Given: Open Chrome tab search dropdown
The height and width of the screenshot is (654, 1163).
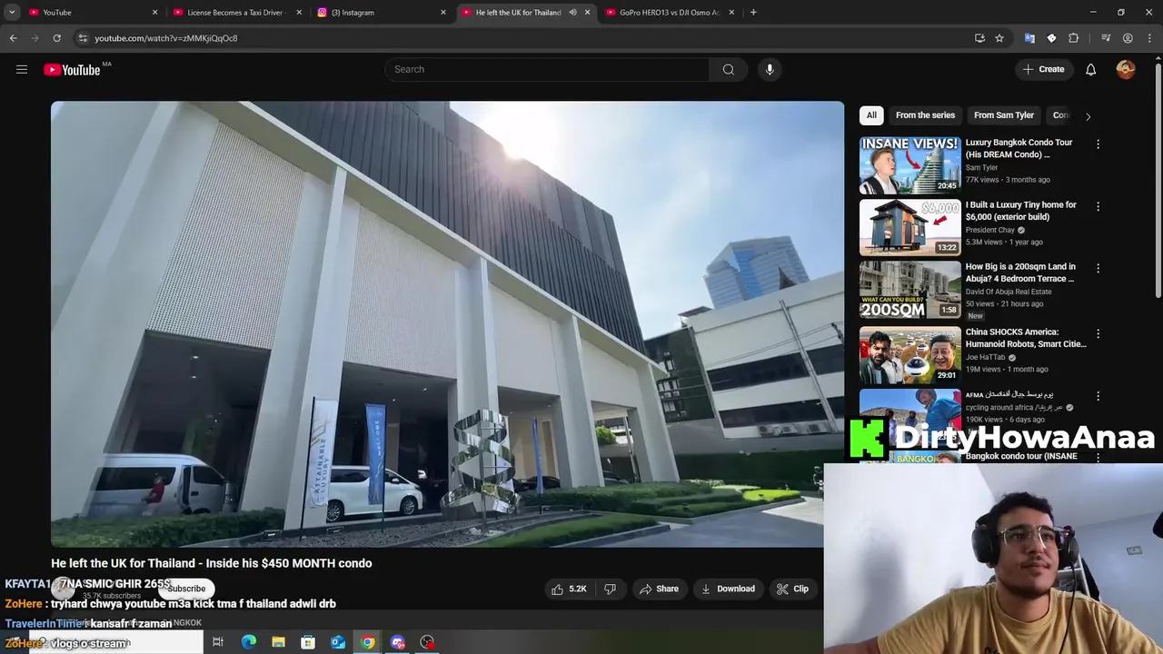Looking at the screenshot, I should click(12, 12).
